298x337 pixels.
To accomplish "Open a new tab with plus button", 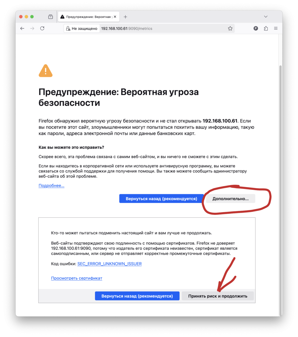I will click(x=125, y=17).
